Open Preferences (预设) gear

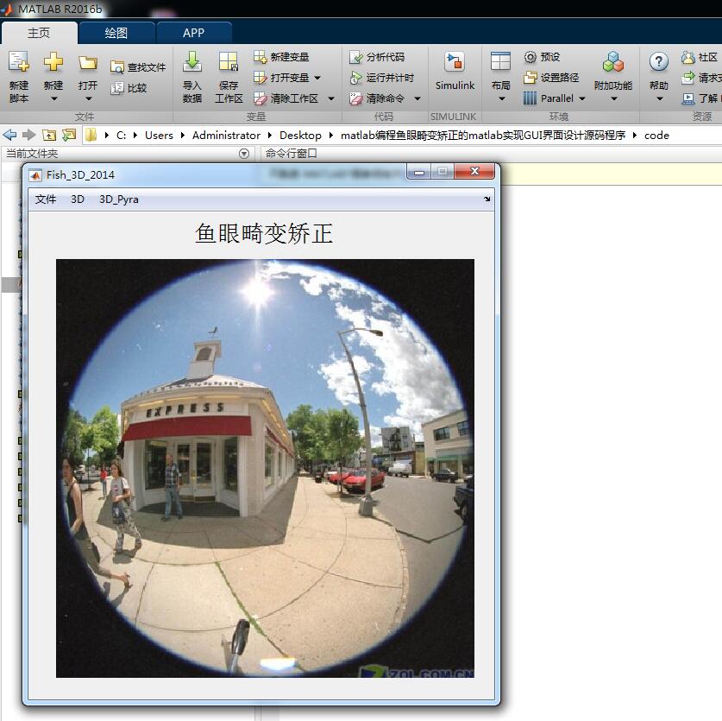(x=542, y=57)
